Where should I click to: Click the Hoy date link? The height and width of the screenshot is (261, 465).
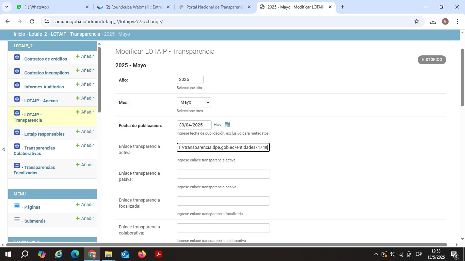(217, 125)
